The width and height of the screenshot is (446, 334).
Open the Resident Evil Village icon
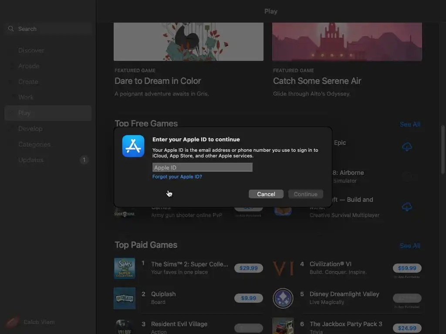(125, 327)
